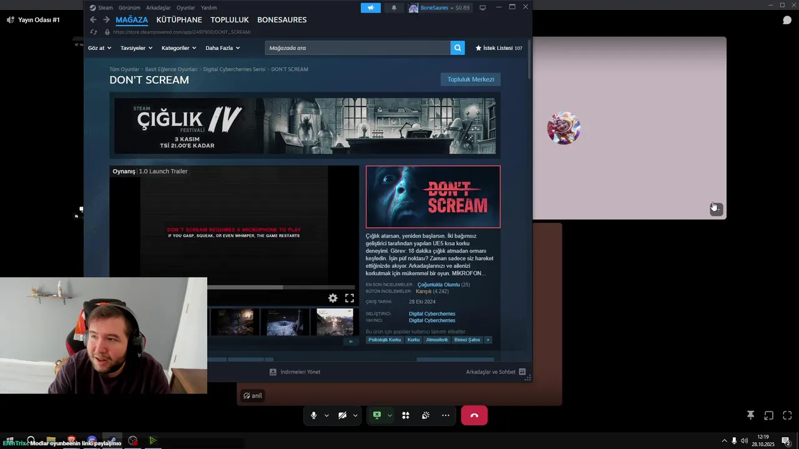Click the plus button to add tags
Screen dimensions: 799x449
click(x=488, y=340)
